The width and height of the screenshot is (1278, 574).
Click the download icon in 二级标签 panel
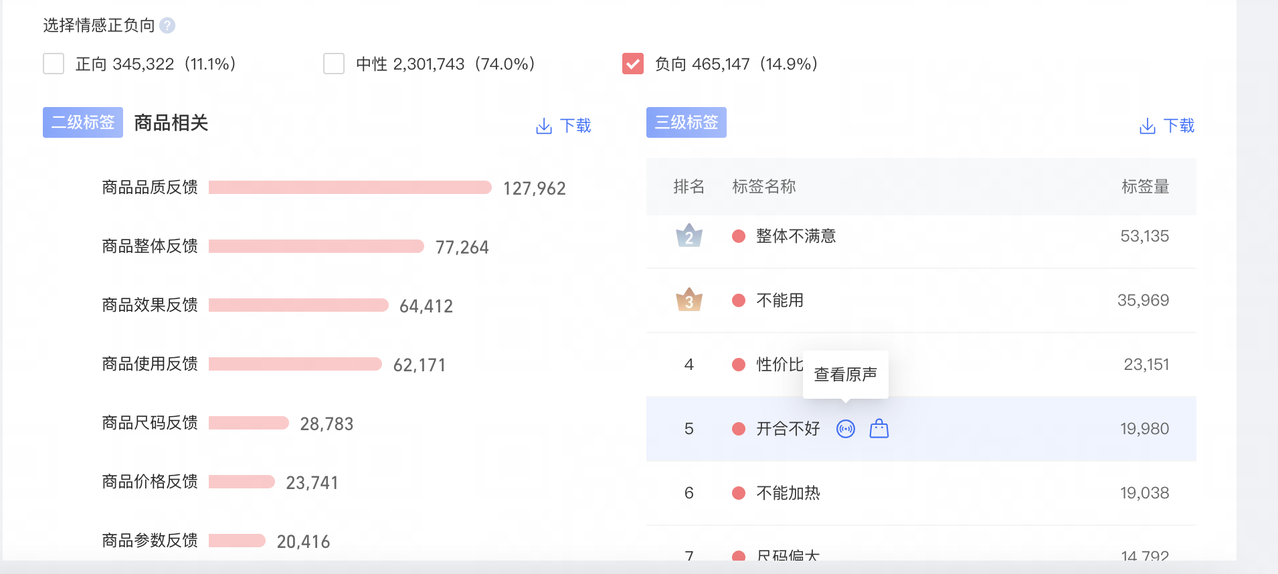pyautogui.click(x=544, y=126)
